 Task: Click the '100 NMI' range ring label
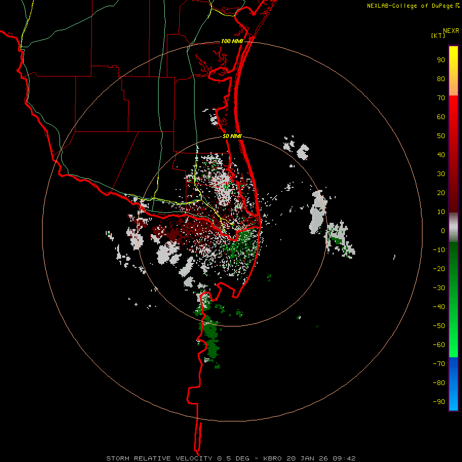click(x=232, y=41)
